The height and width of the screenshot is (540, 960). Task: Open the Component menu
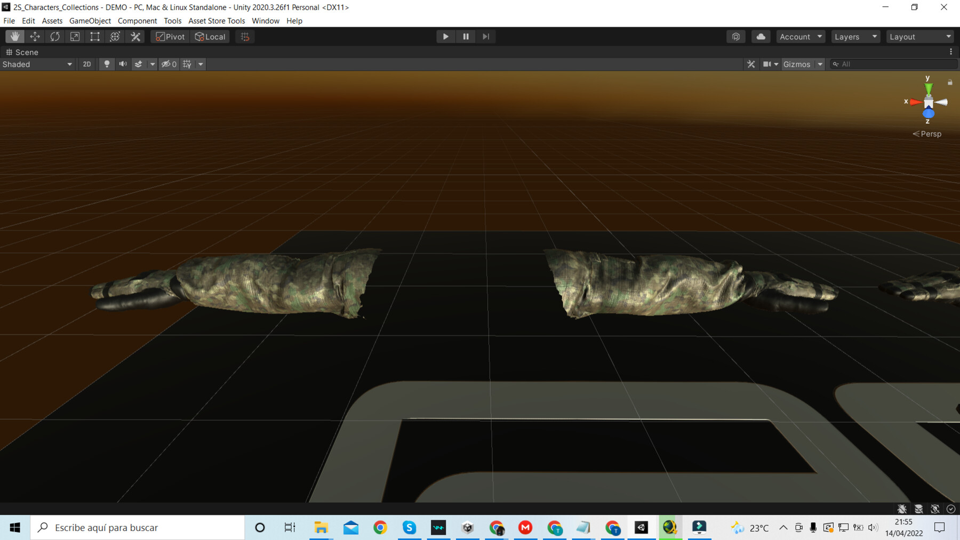(138, 21)
